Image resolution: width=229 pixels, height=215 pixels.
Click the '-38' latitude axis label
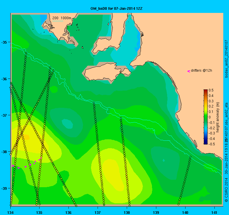coord(4,152)
